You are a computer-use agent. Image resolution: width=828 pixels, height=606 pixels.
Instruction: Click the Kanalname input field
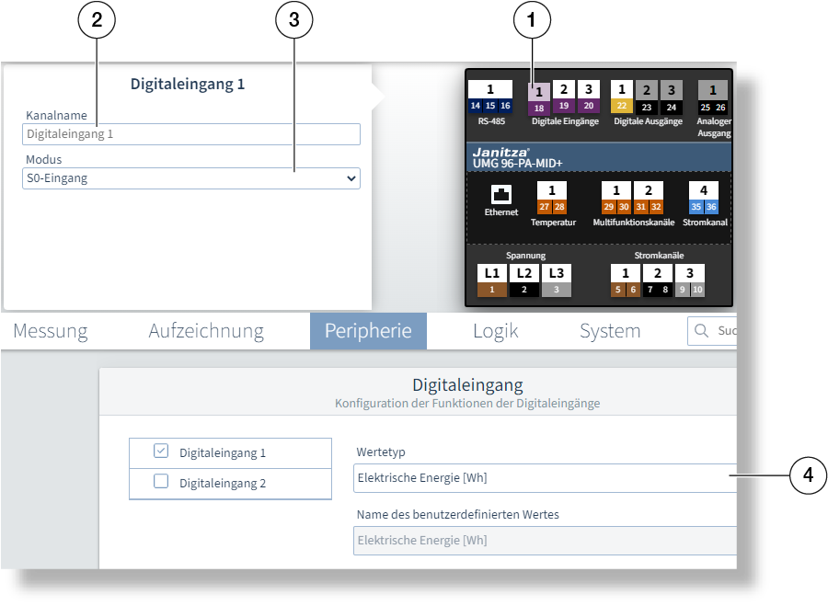click(x=190, y=133)
